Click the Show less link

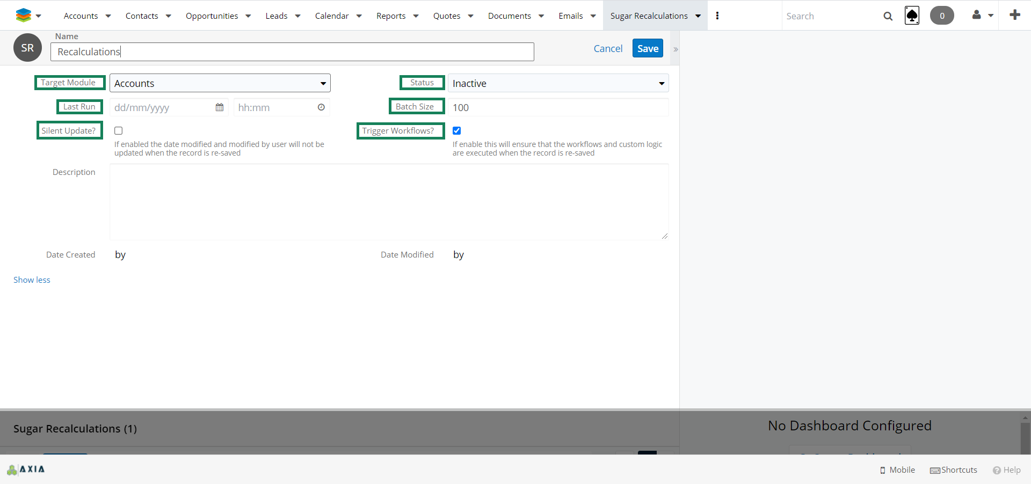[x=32, y=280]
